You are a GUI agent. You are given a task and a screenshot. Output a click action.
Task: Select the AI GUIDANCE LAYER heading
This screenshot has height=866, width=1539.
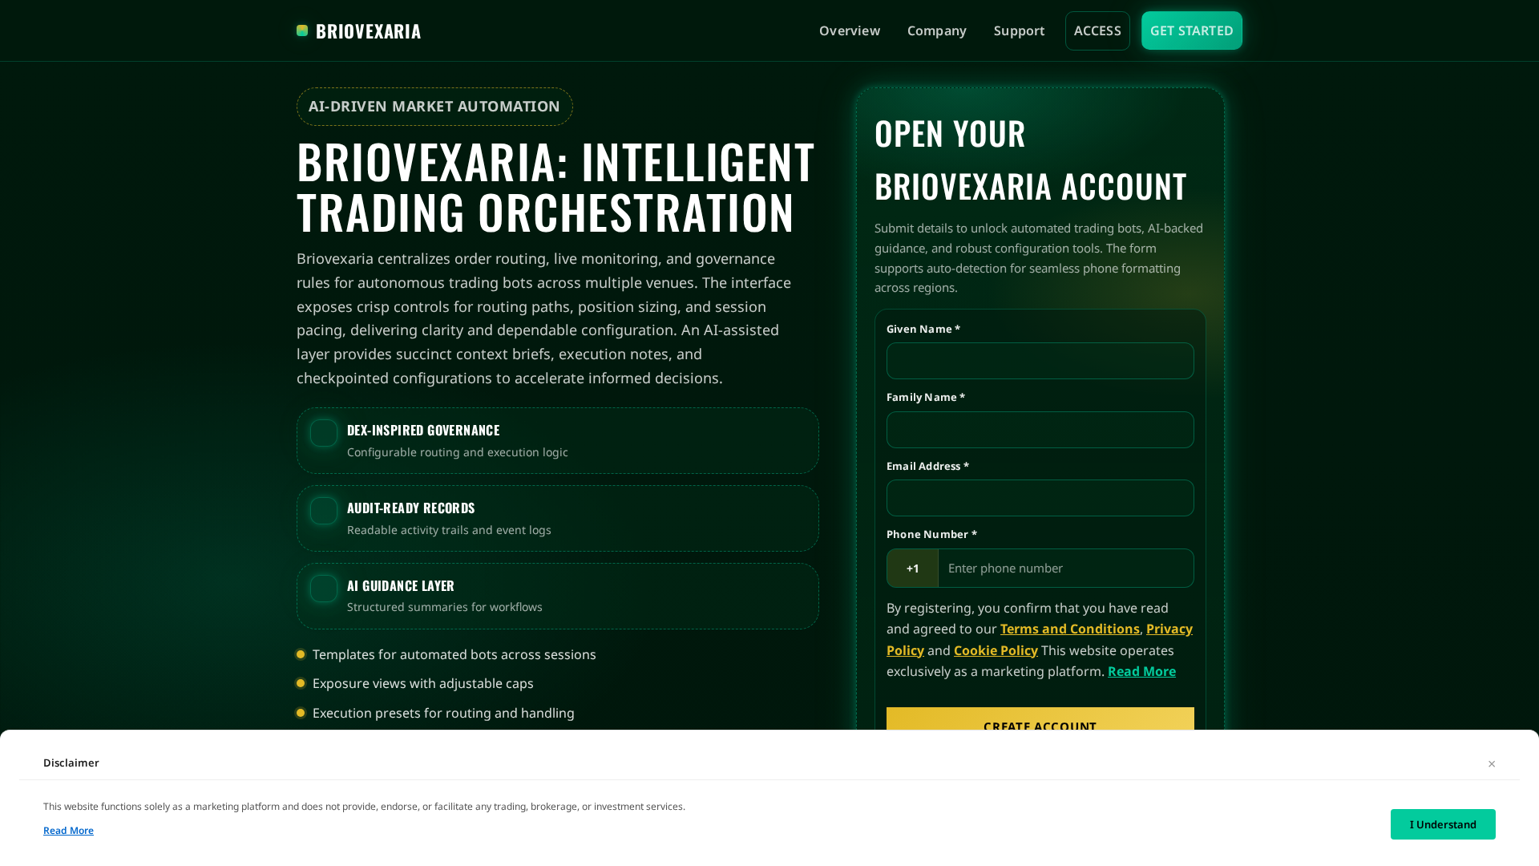[x=401, y=585]
